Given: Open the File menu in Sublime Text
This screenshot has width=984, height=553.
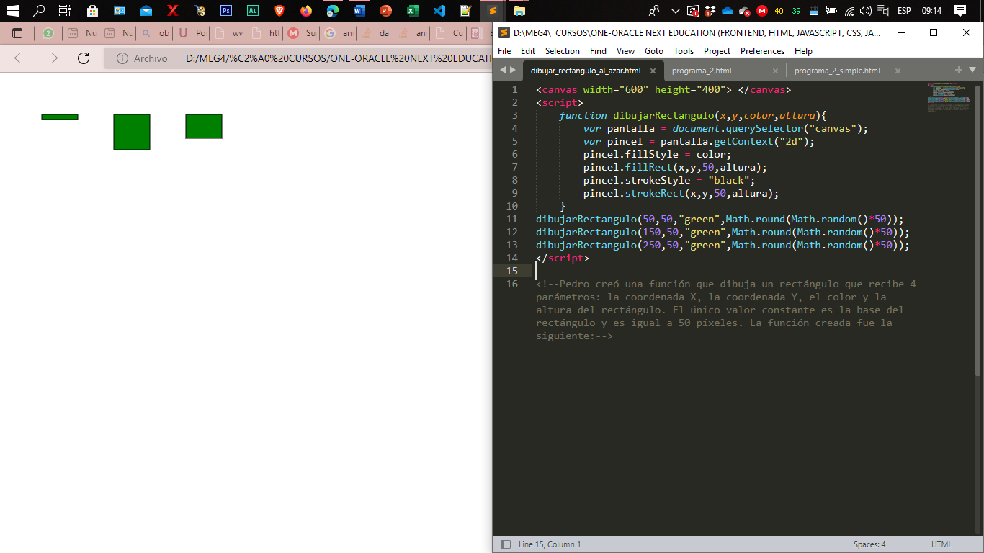Looking at the screenshot, I should [504, 51].
